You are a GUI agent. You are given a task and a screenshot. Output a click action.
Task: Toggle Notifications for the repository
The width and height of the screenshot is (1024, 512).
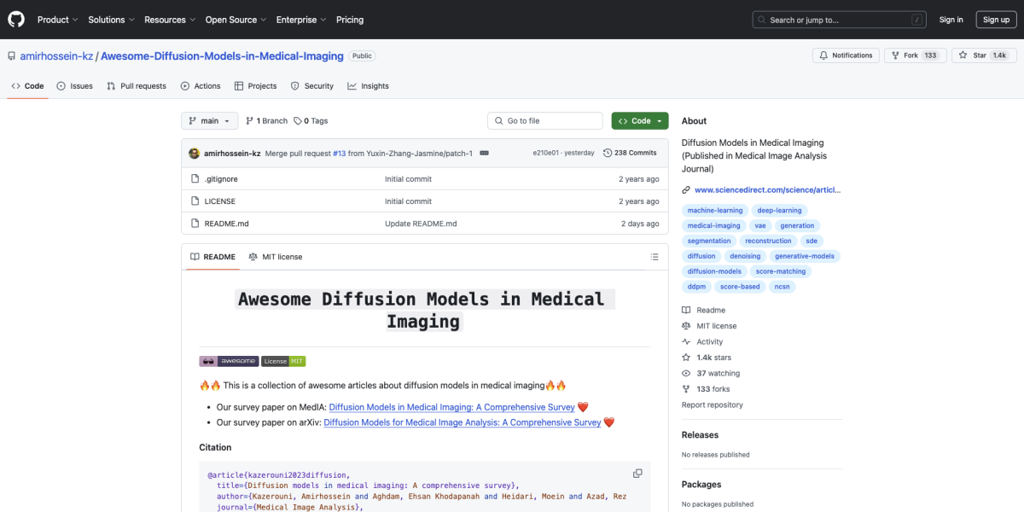(846, 55)
